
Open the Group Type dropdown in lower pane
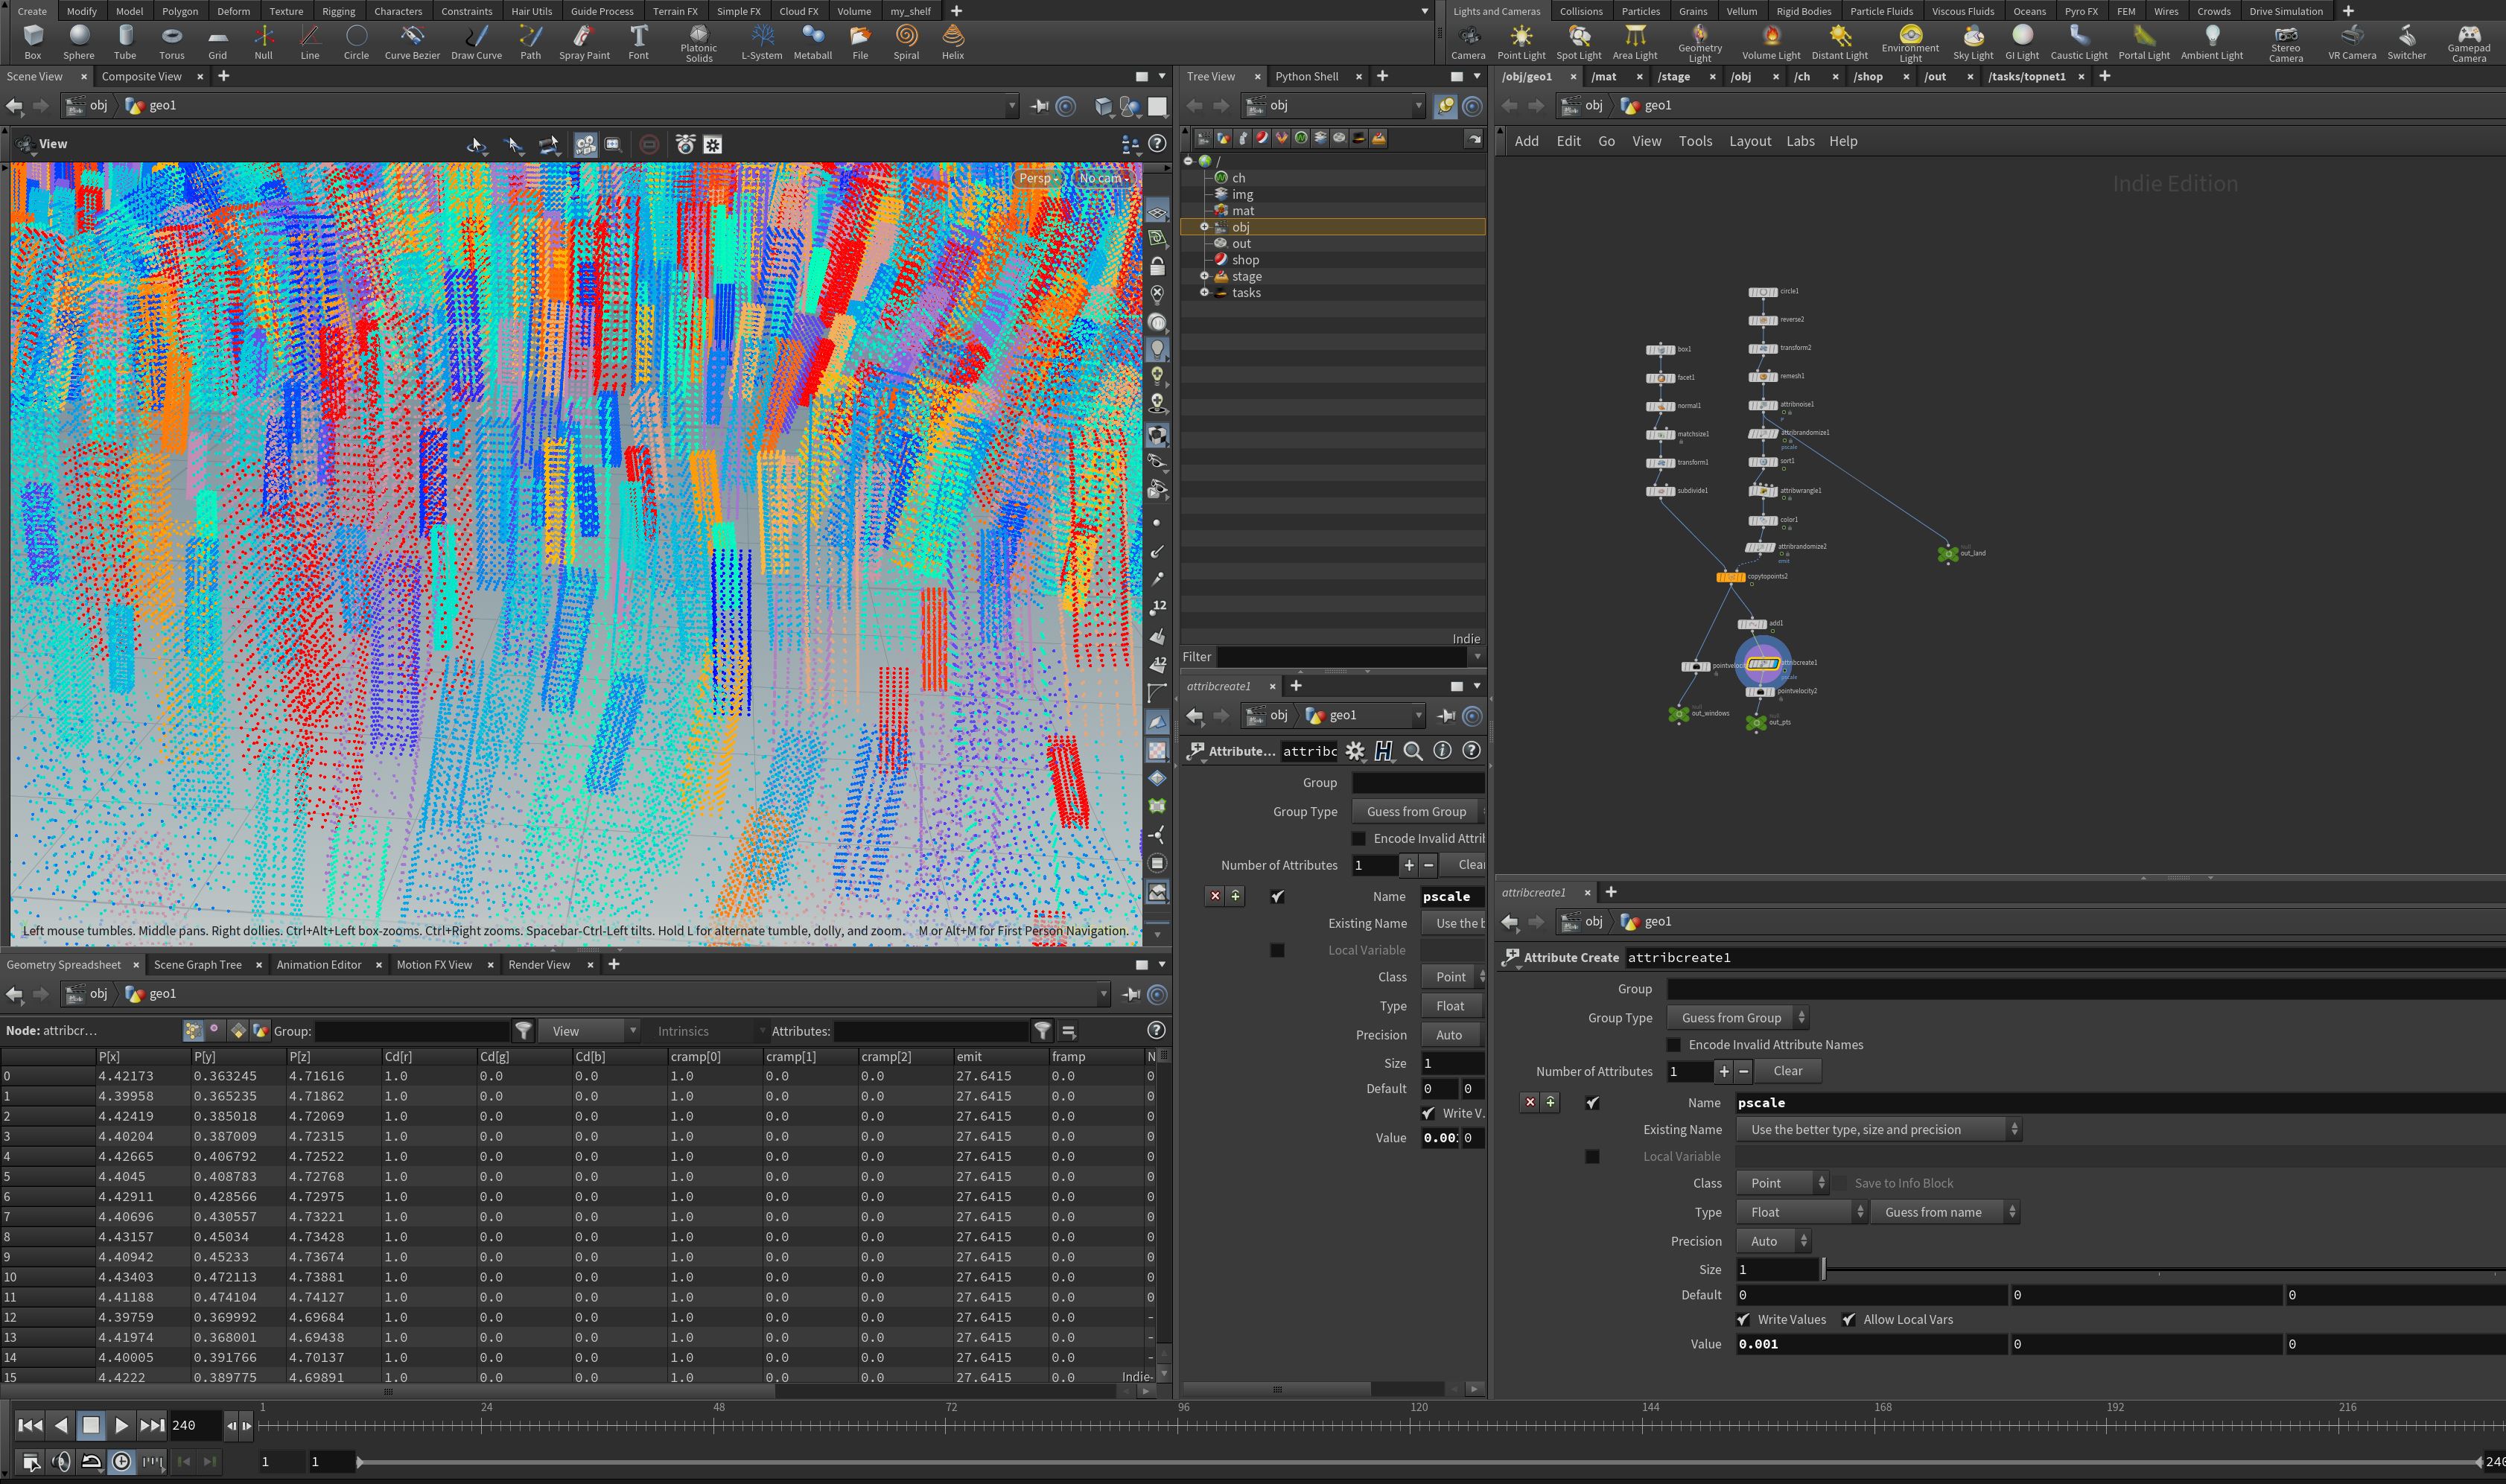coord(1737,1017)
